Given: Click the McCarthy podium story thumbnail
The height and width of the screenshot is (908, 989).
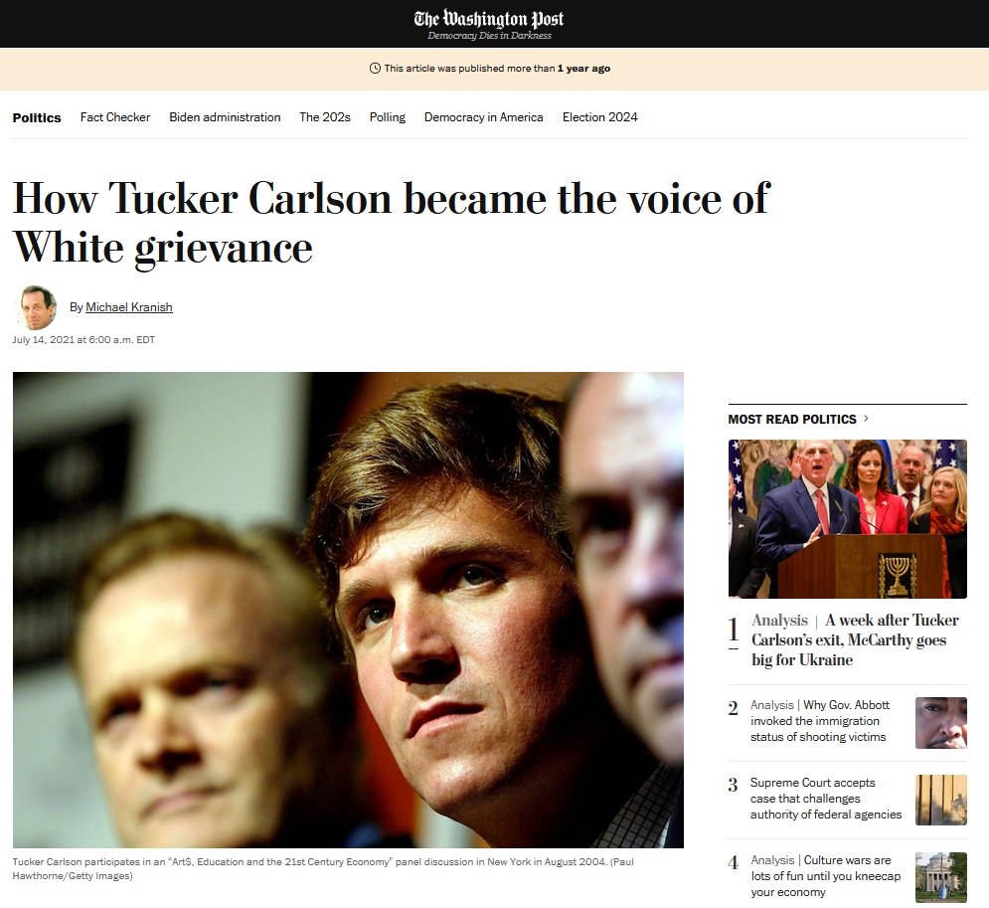Looking at the screenshot, I should [x=847, y=519].
